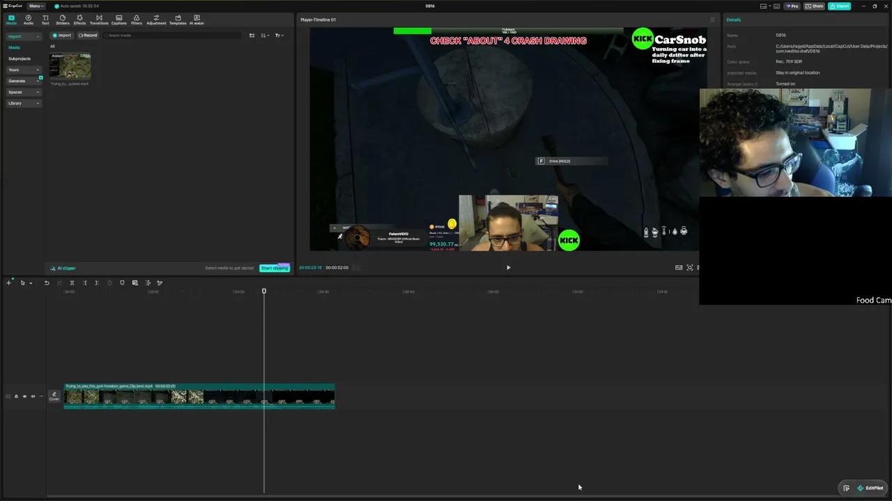Viewport: 892px width, 501px height.
Task: Mute the main video track audio
Action: pyautogui.click(x=33, y=397)
